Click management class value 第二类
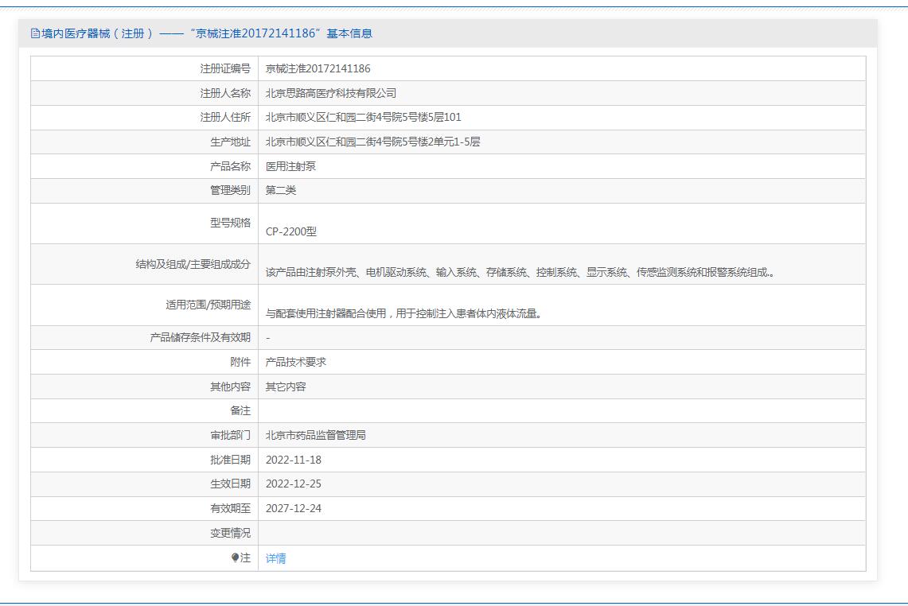Viewport: 908px width, 606px height. [x=281, y=190]
